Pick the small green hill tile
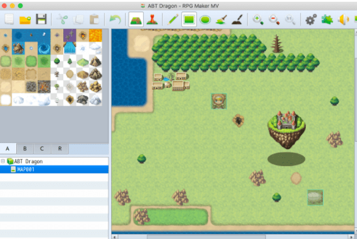Image resolution: width=357 pixels, height=239 pixels. click(x=83, y=61)
